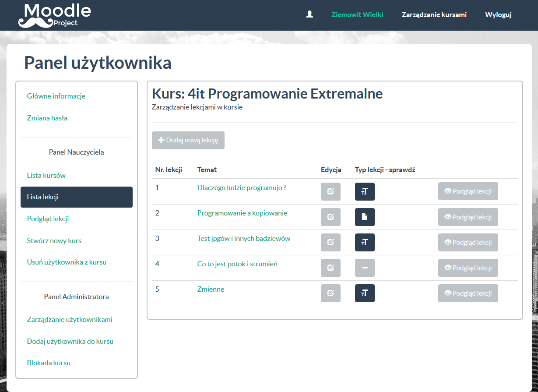The width and height of the screenshot is (538, 392).
Task: Click the edit icon for Zmienne lesson
Action: 331,293
